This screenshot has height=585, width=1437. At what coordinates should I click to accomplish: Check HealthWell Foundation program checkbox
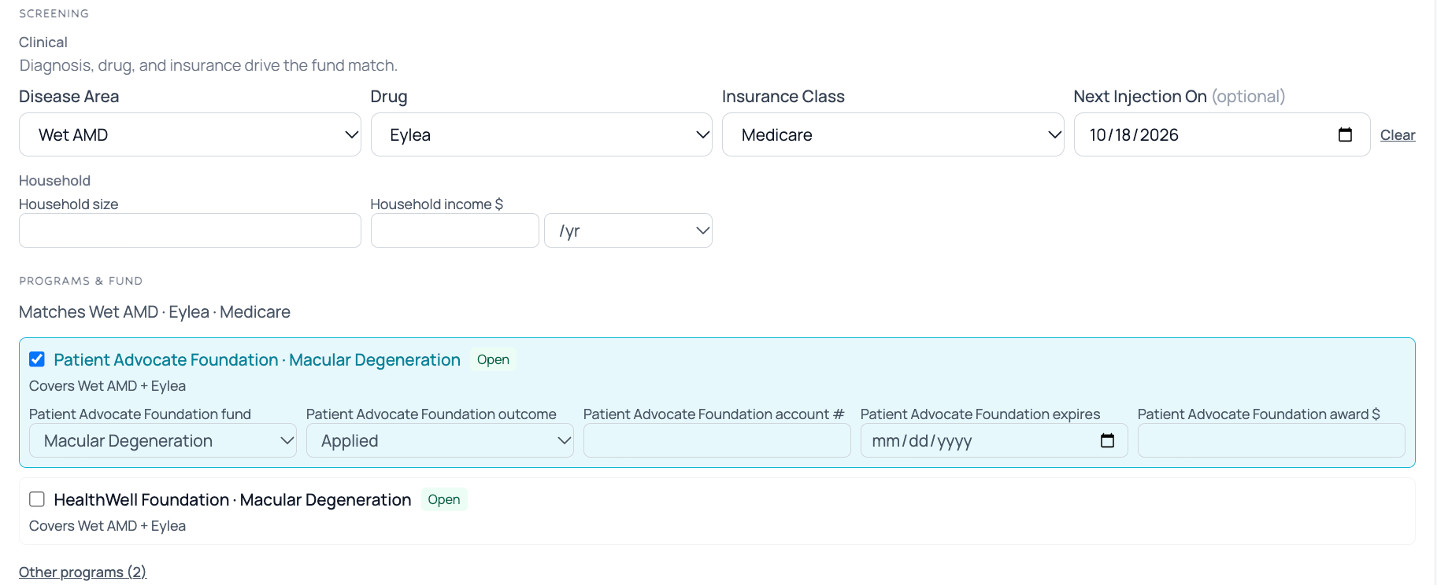pyautogui.click(x=37, y=499)
